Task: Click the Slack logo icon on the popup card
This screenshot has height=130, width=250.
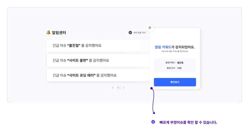Action: click(150, 28)
